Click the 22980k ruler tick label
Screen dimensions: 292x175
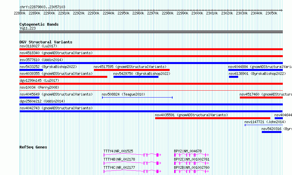pos(168,13)
